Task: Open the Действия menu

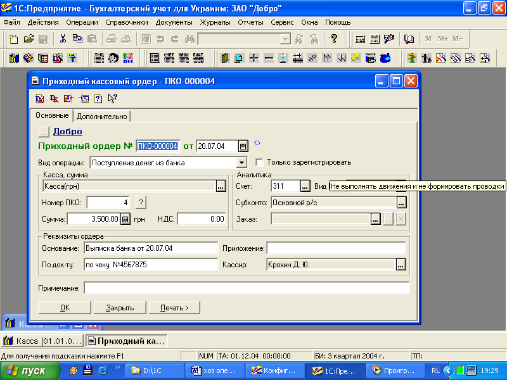Action: 43,22
